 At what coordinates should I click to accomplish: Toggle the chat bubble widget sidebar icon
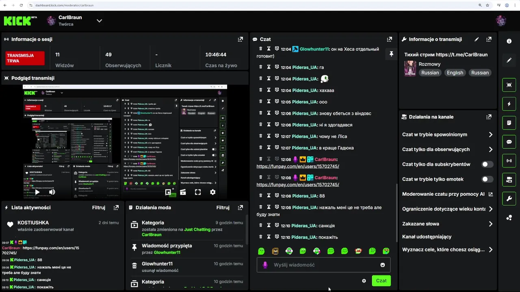click(x=509, y=142)
